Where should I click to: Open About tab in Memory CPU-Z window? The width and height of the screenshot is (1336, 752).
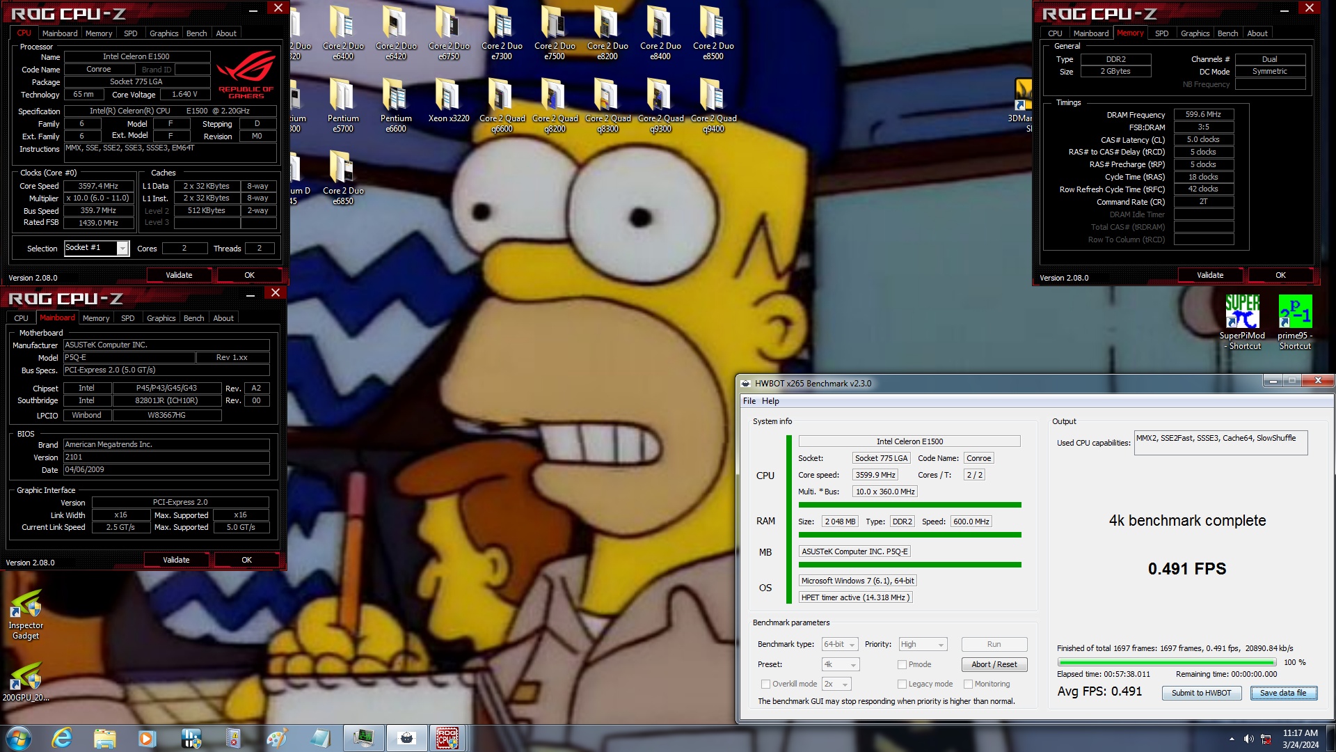[1257, 33]
